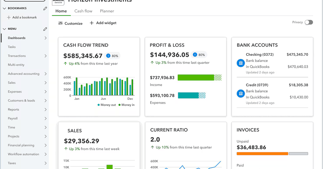
Task: Click the Bookmarks edit pencil icon
Action: [45, 8]
